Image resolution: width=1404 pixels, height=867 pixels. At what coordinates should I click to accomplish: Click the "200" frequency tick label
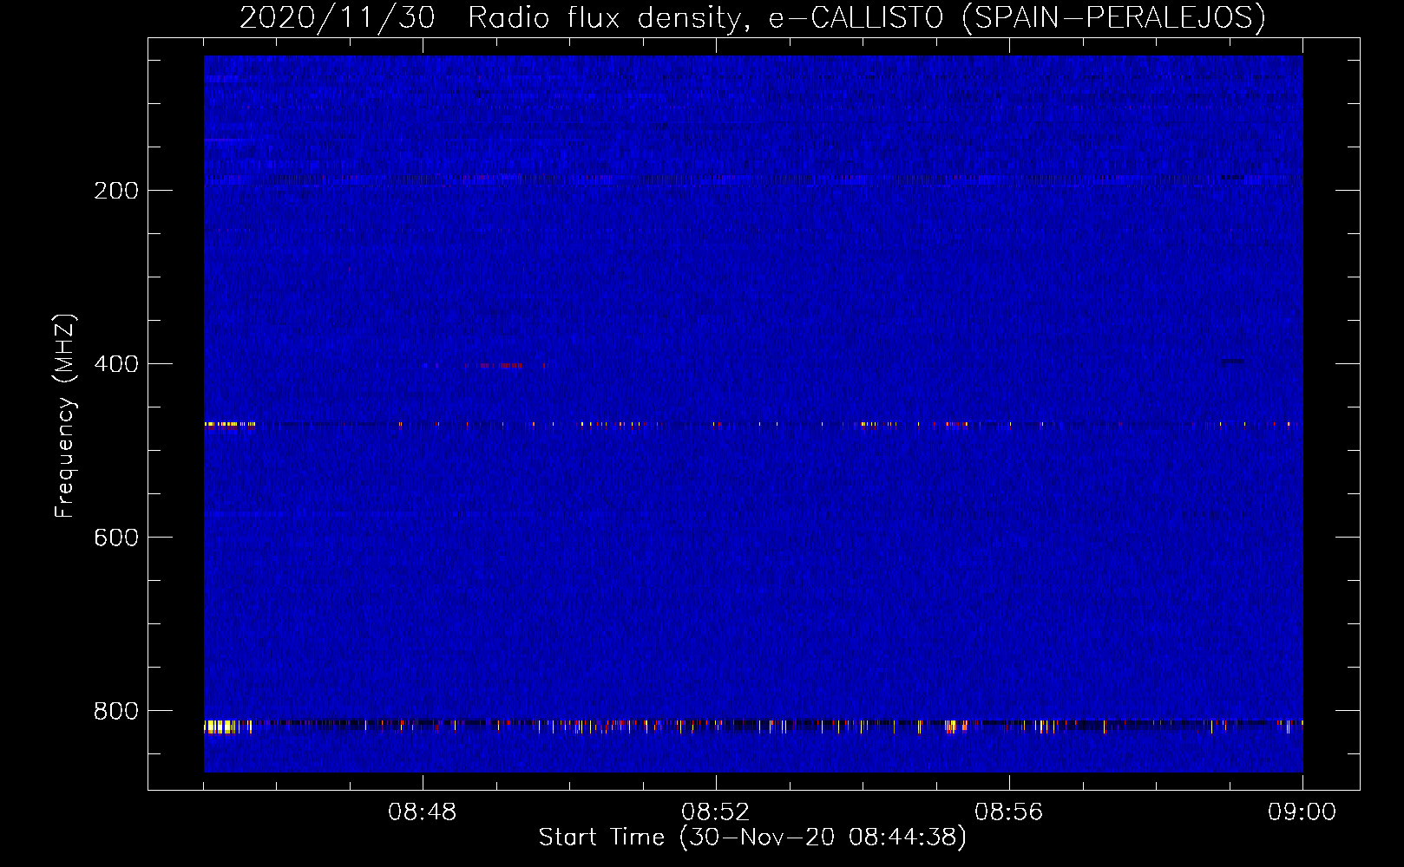pyautogui.click(x=116, y=191)
